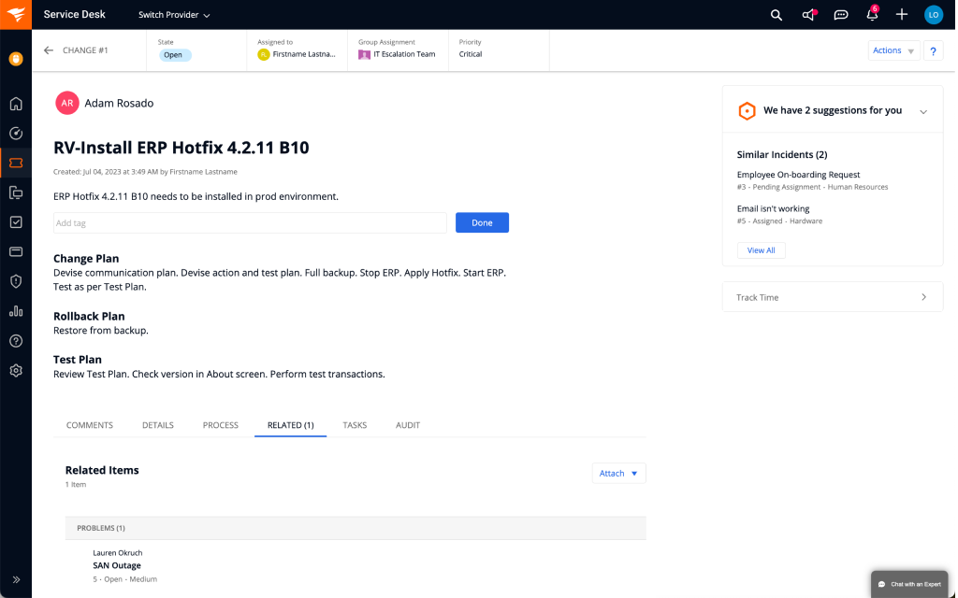The height and width of the screenshot is (598, 958).
Task: Click the Similar Incidents (2) heading
Action: pos(782,154)
